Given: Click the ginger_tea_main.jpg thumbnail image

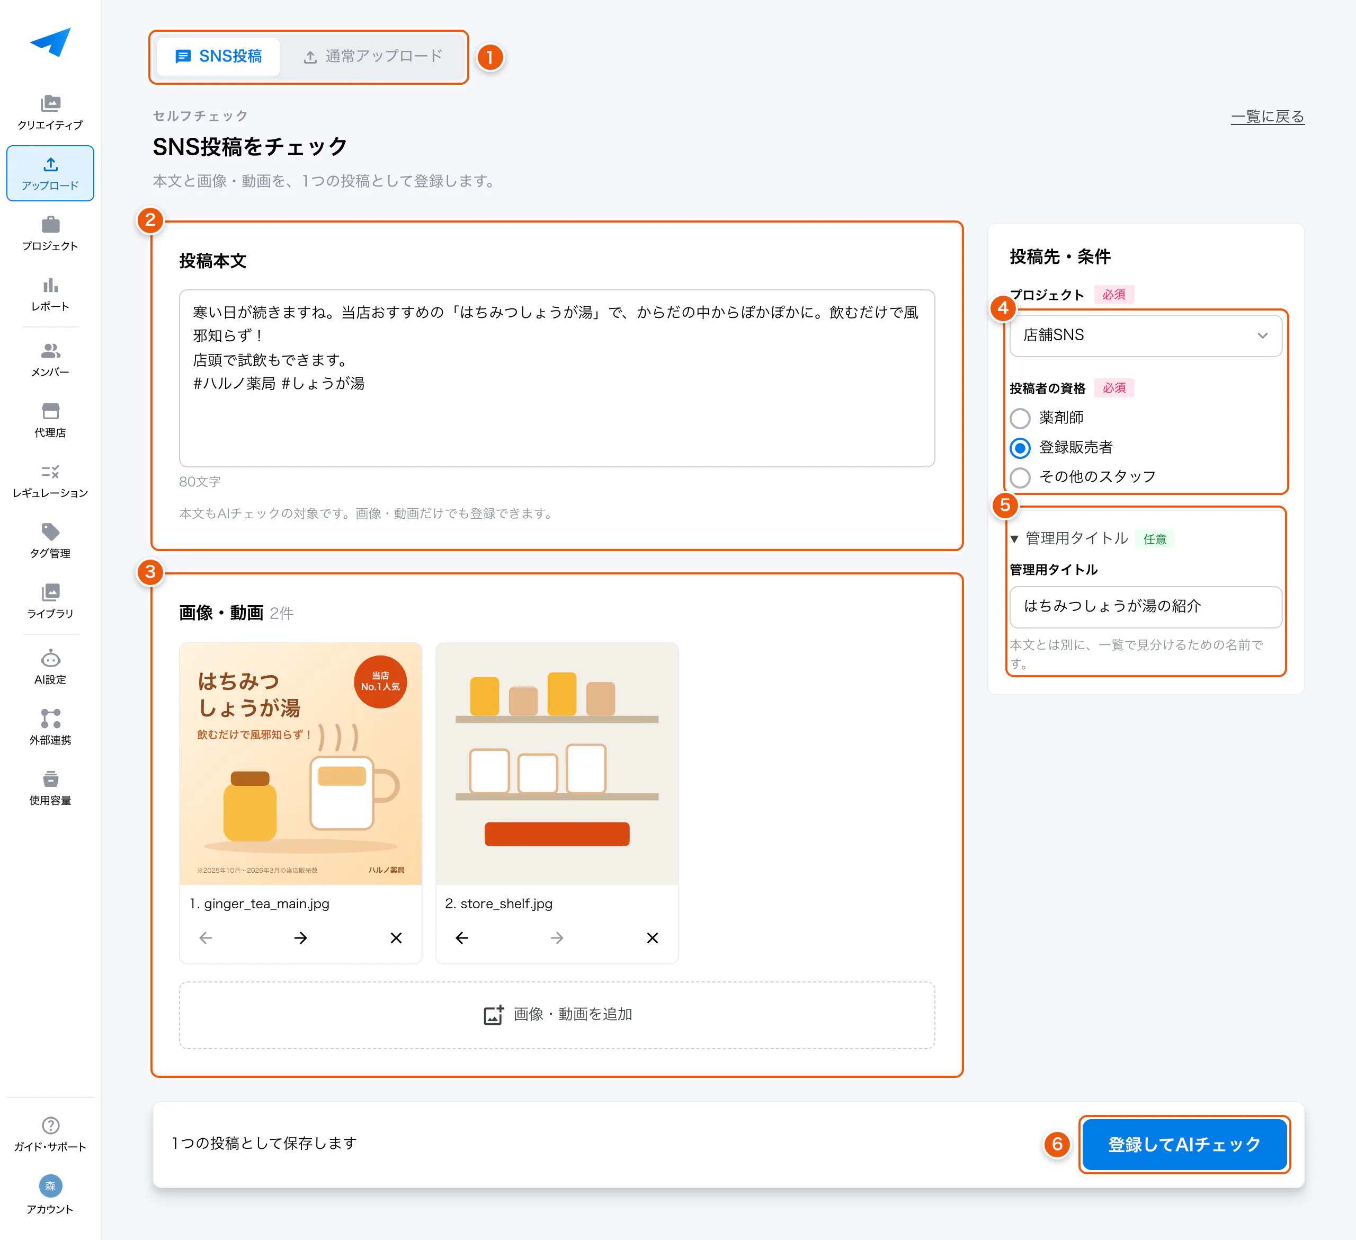Looking at the screenshot, I should click(x=301, y=763).
